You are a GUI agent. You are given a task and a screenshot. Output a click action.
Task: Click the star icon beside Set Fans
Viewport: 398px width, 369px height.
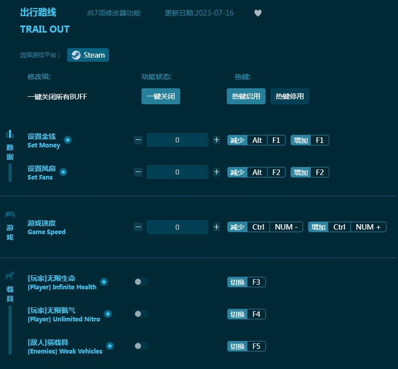click(63, 172)
